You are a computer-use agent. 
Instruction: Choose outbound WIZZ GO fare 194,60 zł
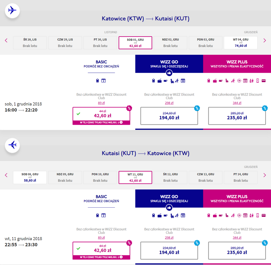coord(169,116)
